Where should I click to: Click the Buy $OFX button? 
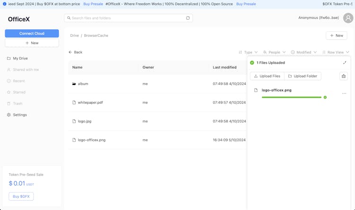pos(21,196)
